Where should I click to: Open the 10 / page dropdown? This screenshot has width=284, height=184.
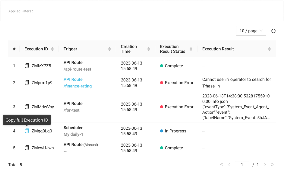(x=251, y=31)
